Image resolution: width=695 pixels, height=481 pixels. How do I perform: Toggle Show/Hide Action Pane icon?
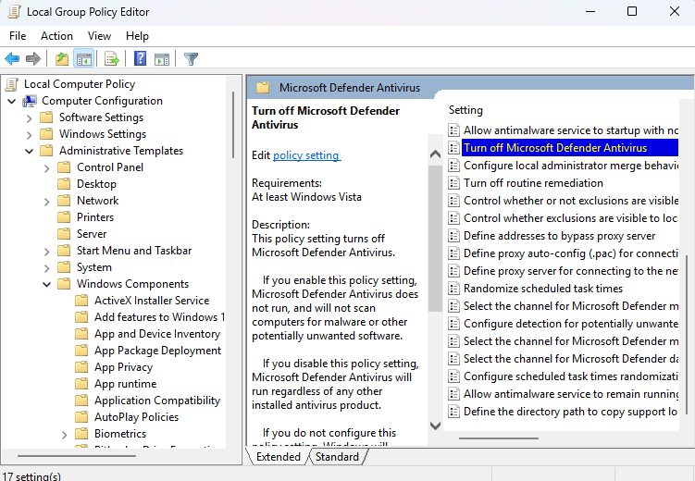pyautogui.click(x=162, y=58)
